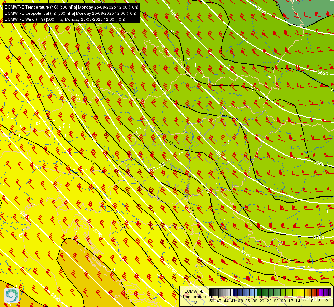Click the -12 isotherm label on map
Screen dimensions: 334x307
122,226
